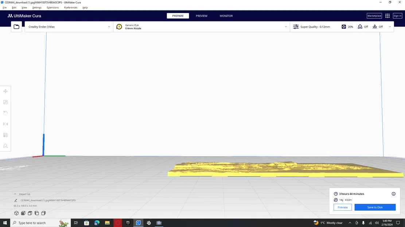This screenshot has height=227, width=405.
Task: Click the support Off icon
Action: [x=360, y=27]
